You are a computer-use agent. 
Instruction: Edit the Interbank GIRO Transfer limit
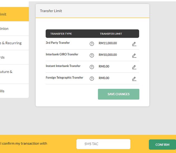click(134, 55)
